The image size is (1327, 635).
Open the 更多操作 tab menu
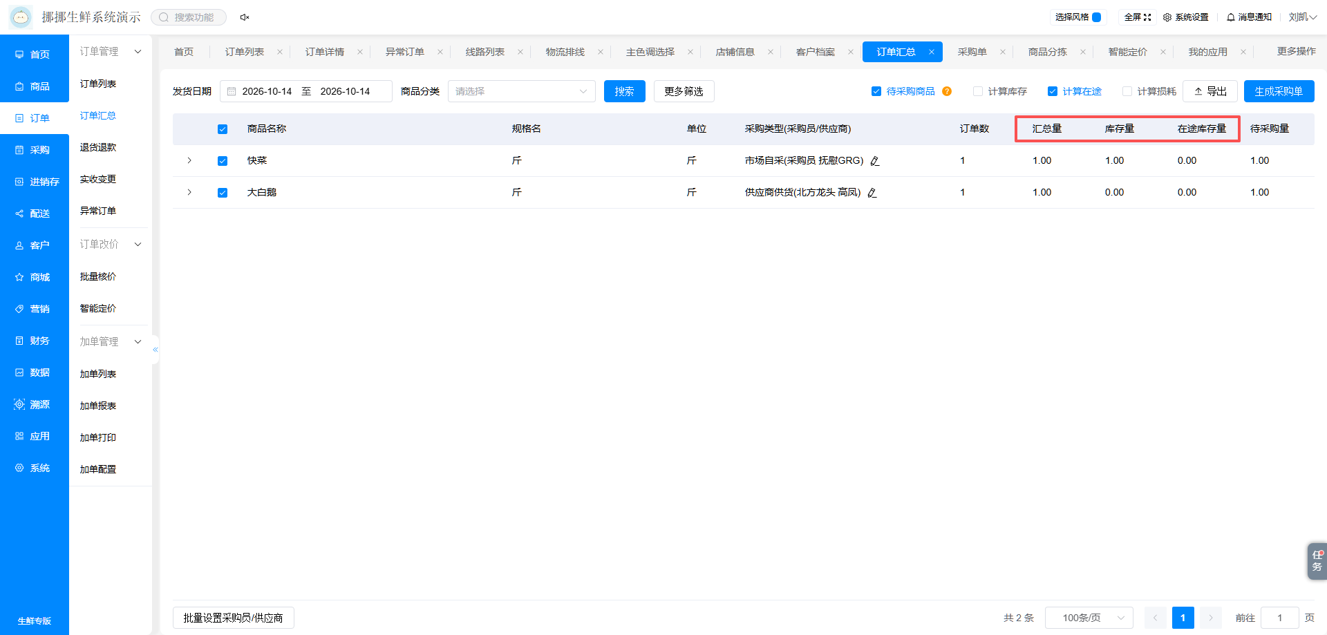pos(1297,51)
